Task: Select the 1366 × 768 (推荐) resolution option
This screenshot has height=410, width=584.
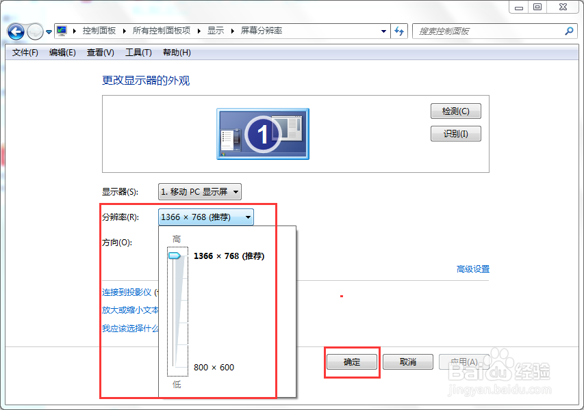Action: click(x=227, y=256)
